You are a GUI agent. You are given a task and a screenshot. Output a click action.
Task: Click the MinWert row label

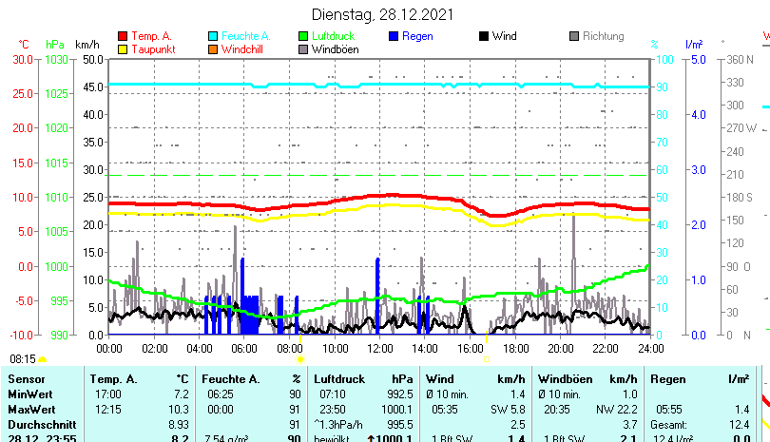[31, 394]
